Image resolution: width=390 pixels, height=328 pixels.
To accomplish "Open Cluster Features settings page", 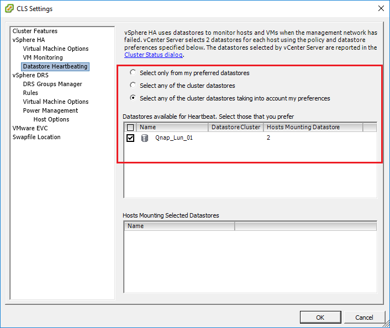I will point(35,31).
